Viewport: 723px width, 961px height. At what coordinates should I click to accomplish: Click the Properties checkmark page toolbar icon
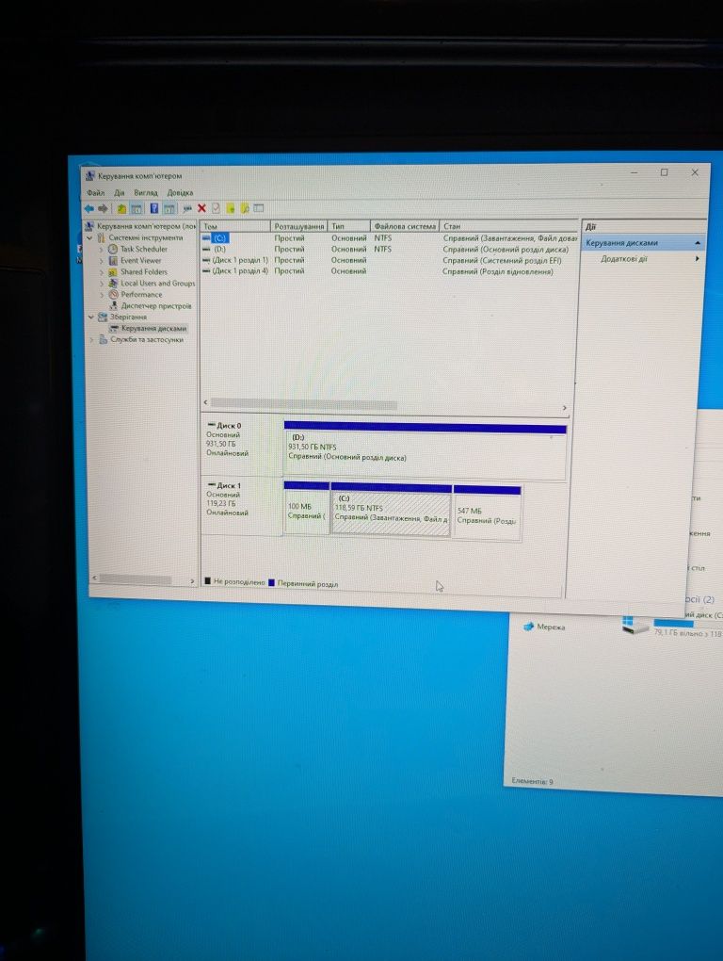pyautogui.click(x=216, y=208)
